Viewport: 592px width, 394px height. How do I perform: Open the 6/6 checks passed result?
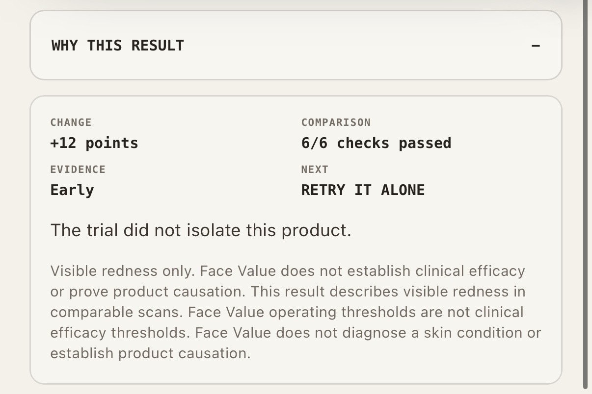[376, 143]
